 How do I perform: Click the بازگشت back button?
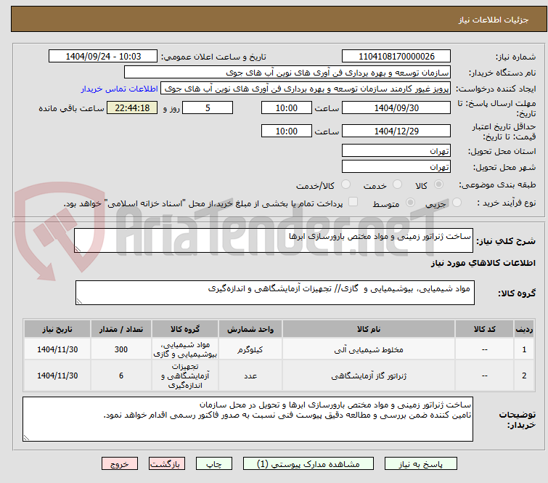coord(166,464)
